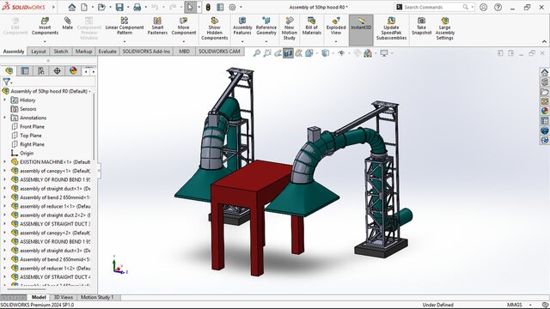Print using the Print icon
The height and width of the screenshot is (309, 550).
click(137, 7)
